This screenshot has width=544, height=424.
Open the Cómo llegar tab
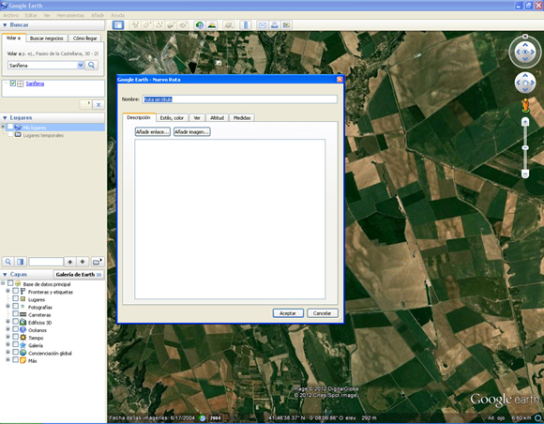(84, 38)
